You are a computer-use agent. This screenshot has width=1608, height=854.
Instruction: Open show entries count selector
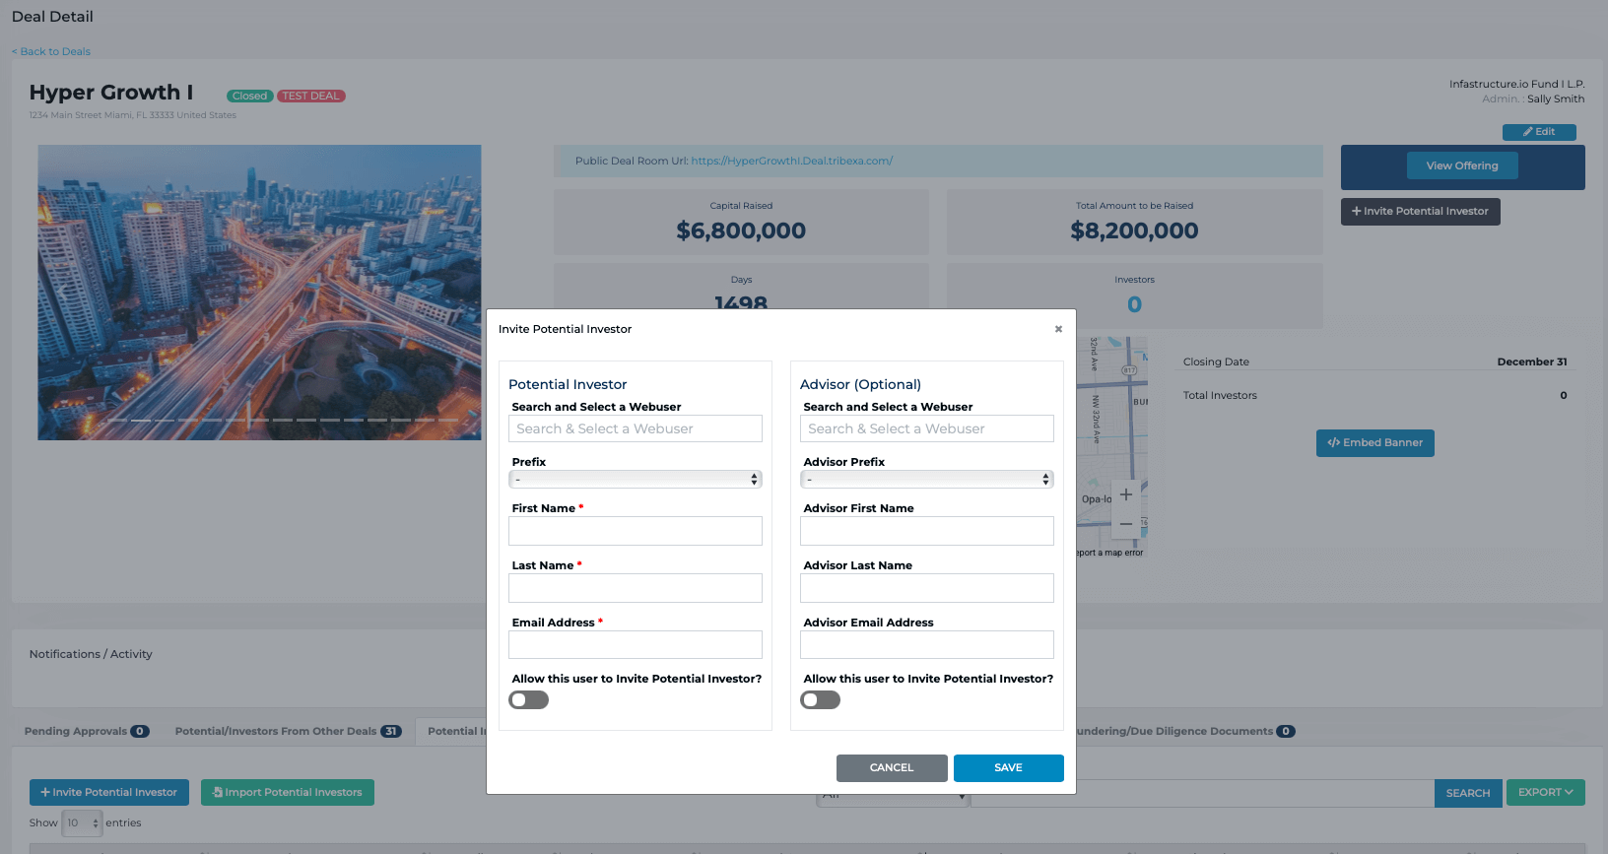tap(83, 823)
